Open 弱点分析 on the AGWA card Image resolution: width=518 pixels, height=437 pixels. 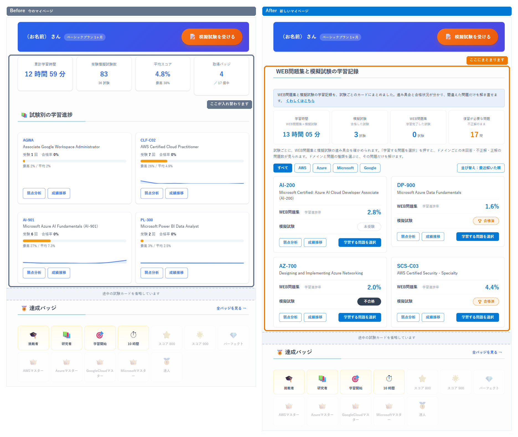tap(34, 193)
